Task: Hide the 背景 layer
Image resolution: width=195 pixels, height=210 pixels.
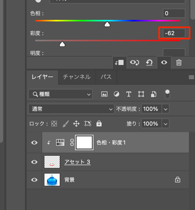Action: point(34,180)
